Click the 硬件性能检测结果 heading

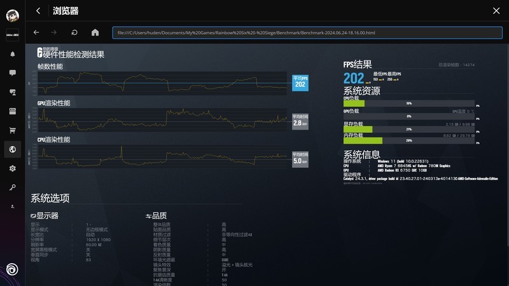[74, 54]
